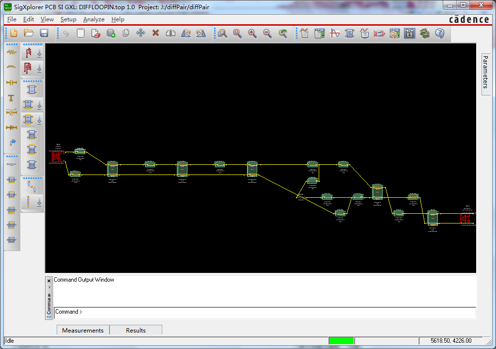Select the red receiver buffer in canvas

[465, 219]
